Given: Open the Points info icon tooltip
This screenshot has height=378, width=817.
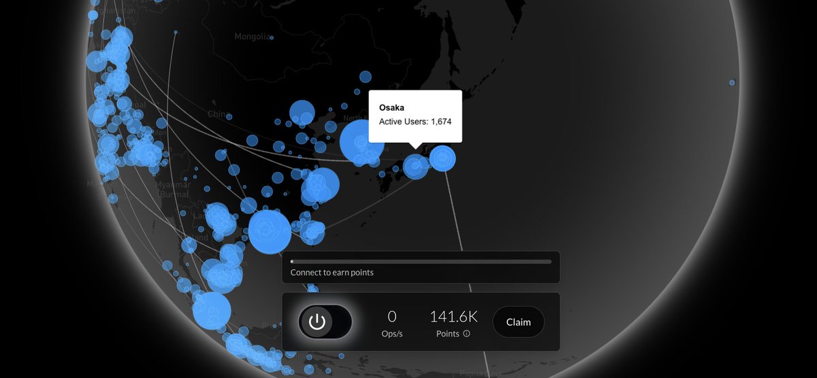Looking at the screenshot, I should 466,334.
